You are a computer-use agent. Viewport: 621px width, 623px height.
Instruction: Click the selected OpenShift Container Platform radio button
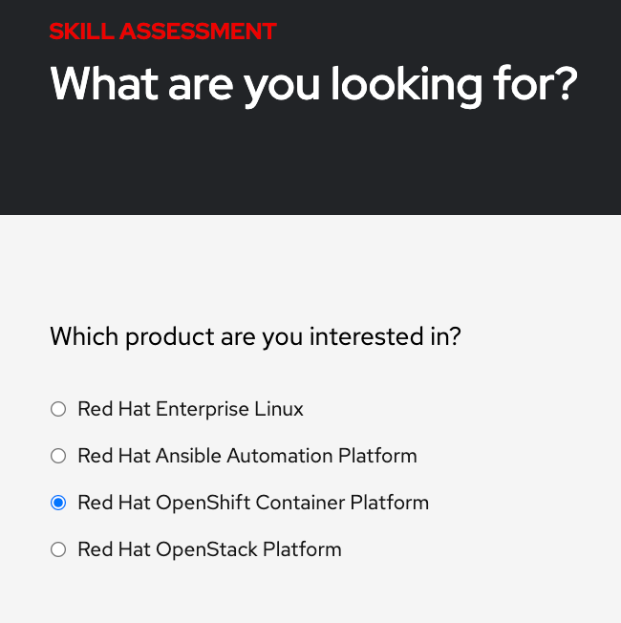58,503
